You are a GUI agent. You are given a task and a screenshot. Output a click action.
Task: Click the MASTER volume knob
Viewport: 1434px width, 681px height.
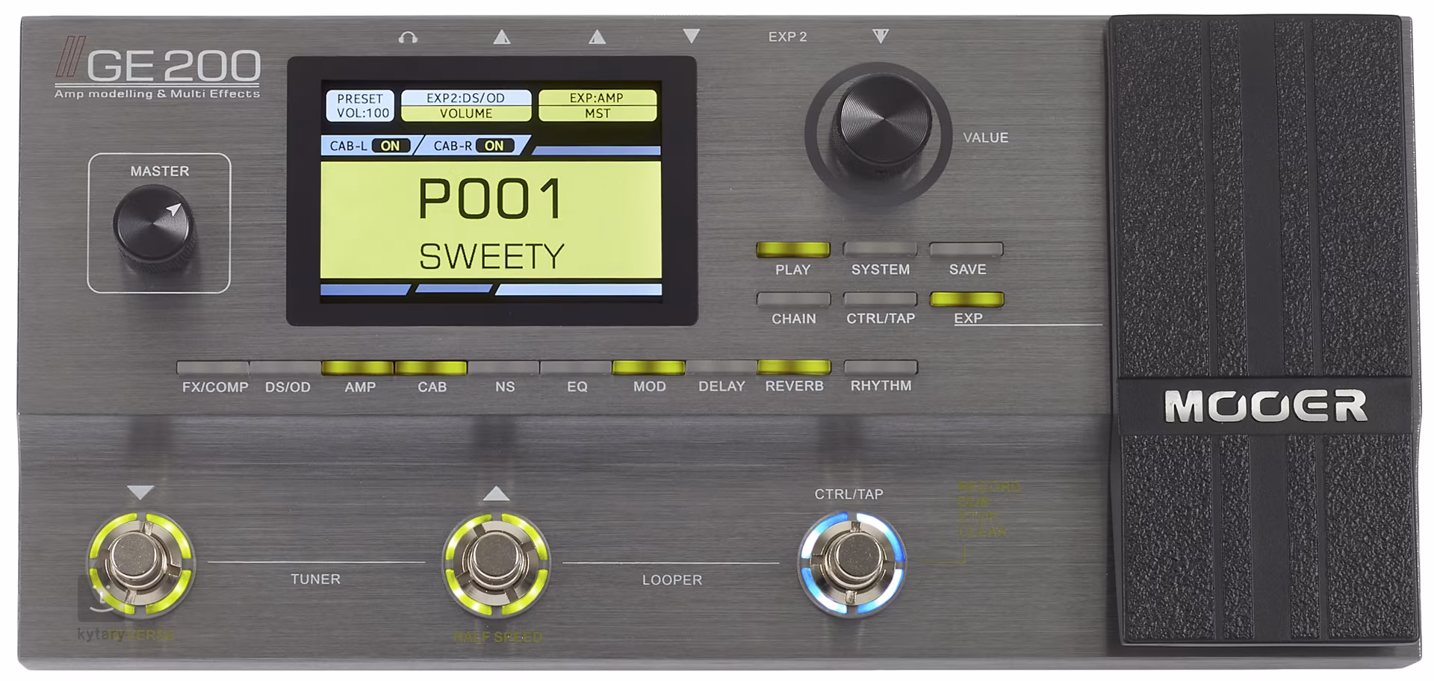[x=154, y=225]
